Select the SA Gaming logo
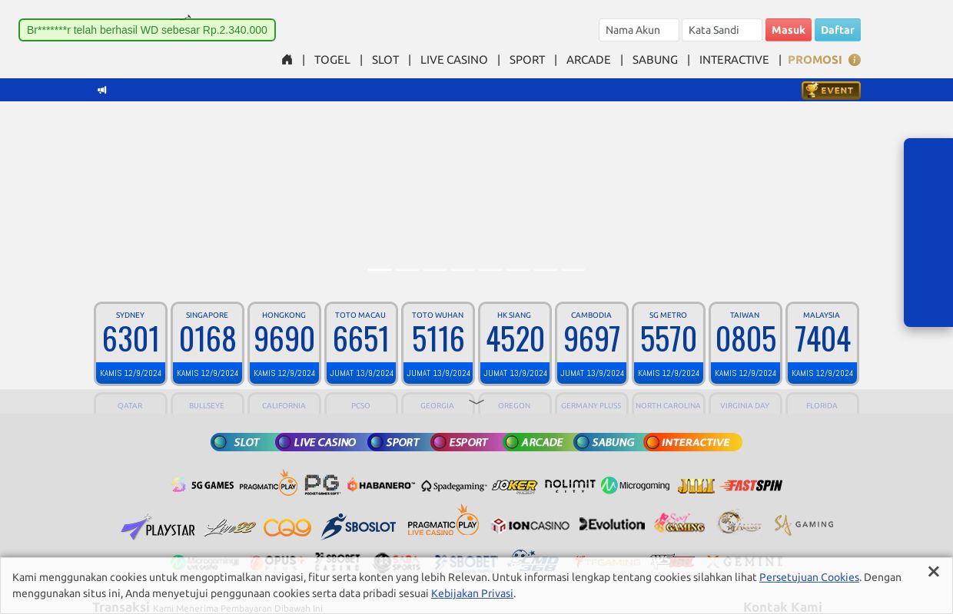953x614 pixels. 804,524
